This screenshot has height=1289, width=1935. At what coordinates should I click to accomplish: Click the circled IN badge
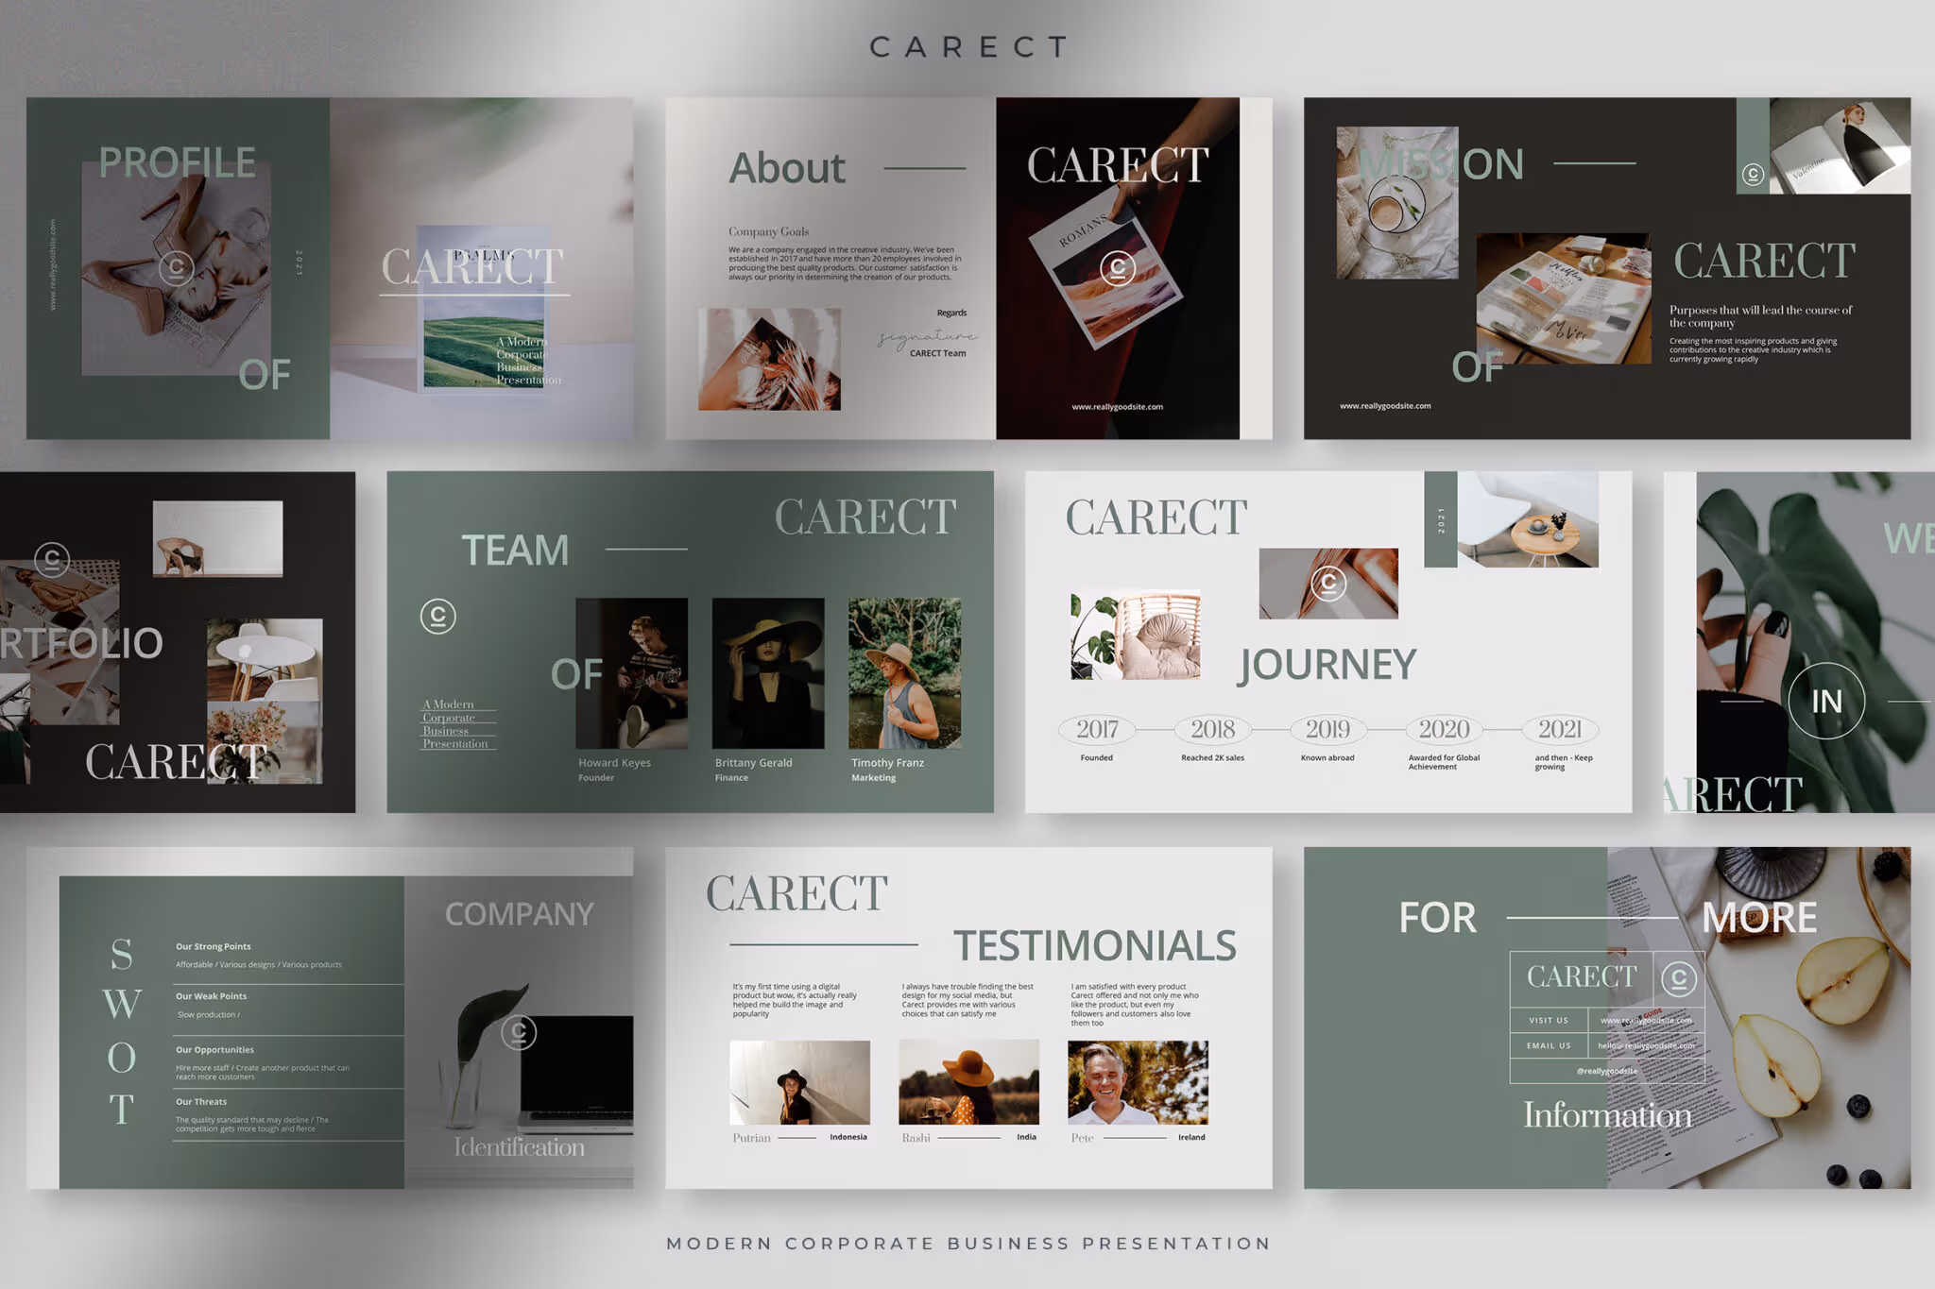click(x=1825, y=701)
